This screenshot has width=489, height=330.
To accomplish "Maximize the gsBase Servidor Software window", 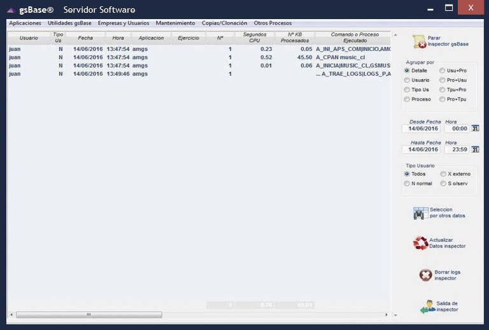I will point(449,8).
